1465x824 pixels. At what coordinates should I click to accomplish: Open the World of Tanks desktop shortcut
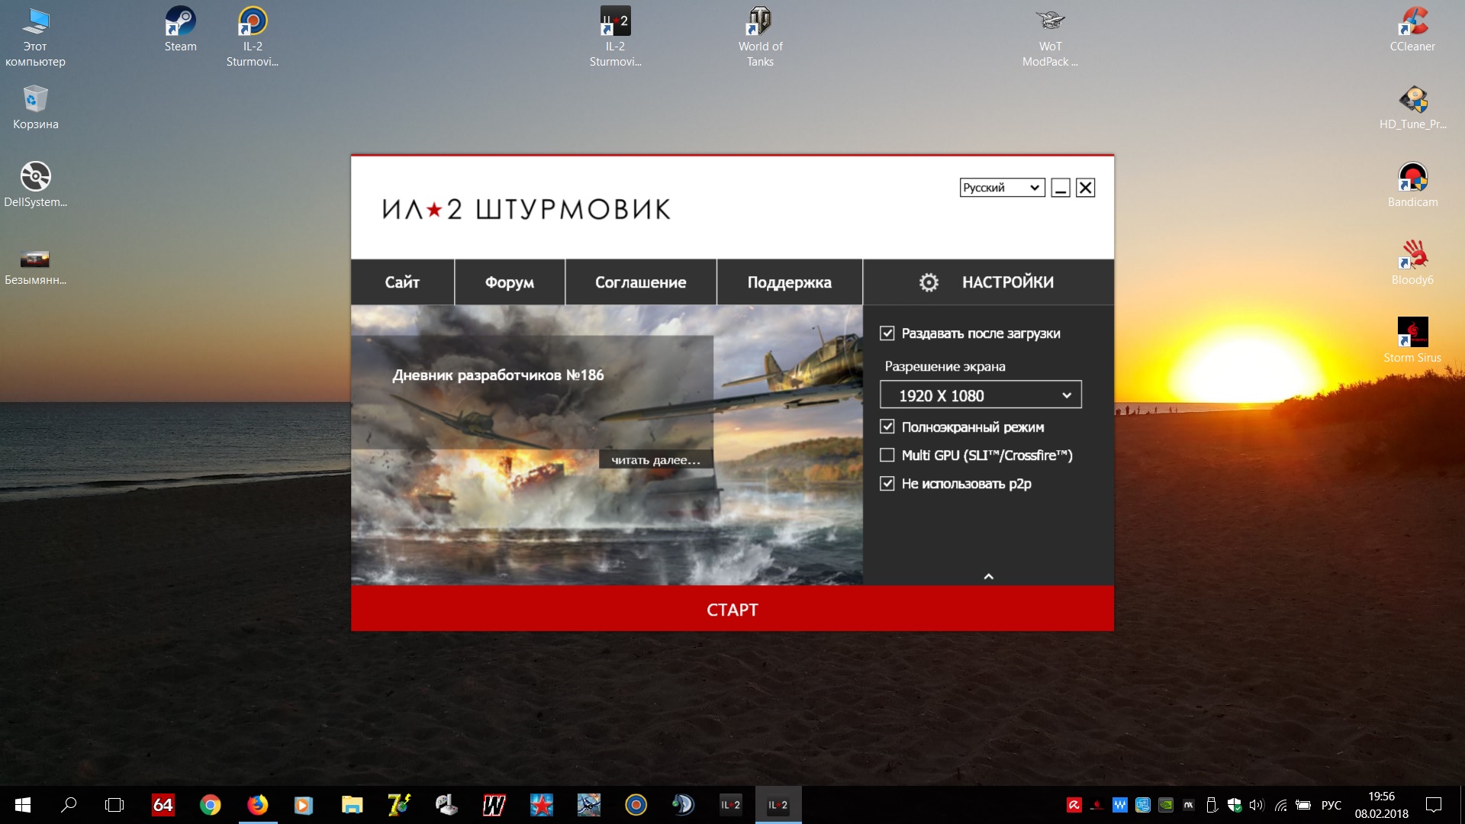click(x=760, y=36)
